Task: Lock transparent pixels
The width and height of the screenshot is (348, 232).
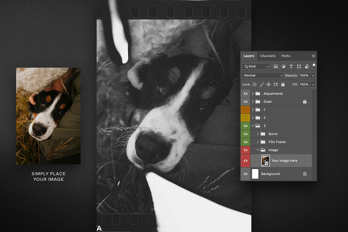Action: [x=255, y=84]
